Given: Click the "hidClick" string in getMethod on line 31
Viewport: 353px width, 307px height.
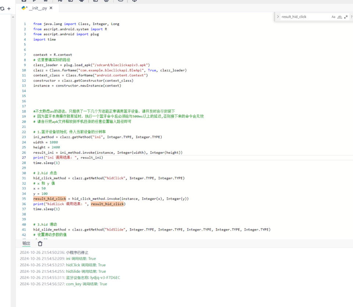Looking at the screenshot, I should (x=115, y=178).
